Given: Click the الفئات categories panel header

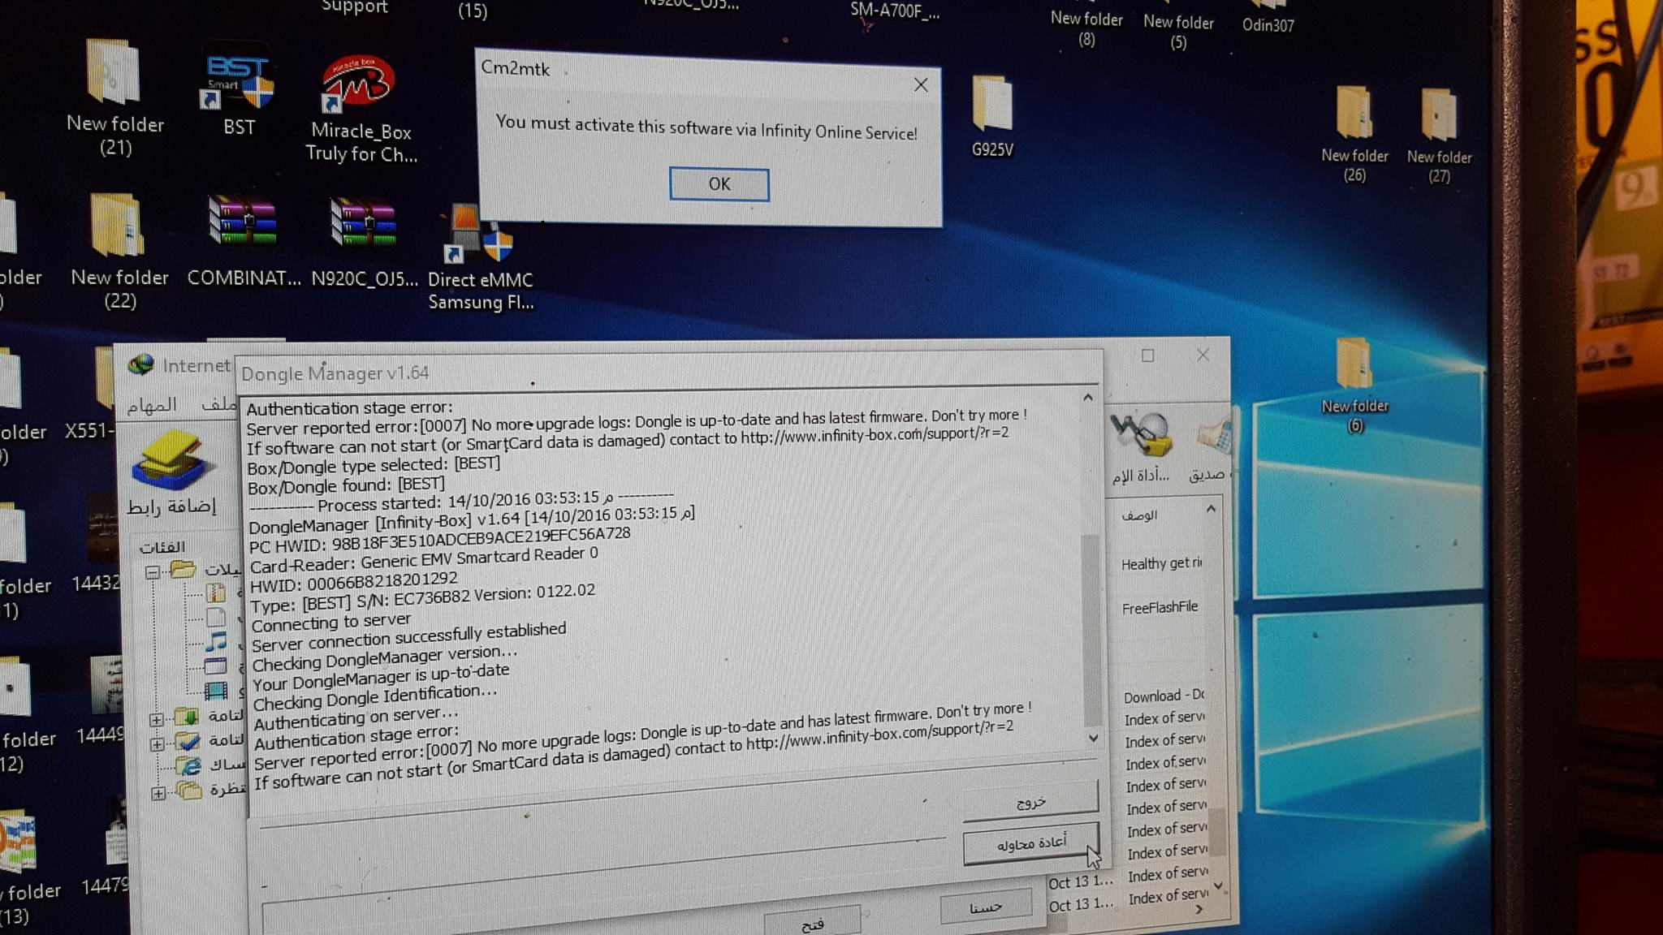Looking at the screenshot, I should (162, 547).
